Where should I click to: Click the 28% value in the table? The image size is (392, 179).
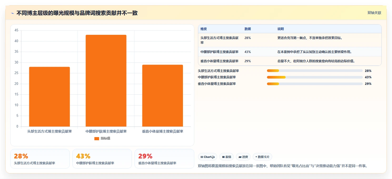(248, 38)
